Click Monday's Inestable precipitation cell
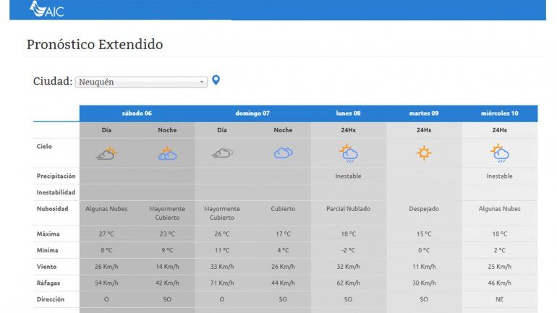This screenshot has width=557, height=313. (349, 176)
